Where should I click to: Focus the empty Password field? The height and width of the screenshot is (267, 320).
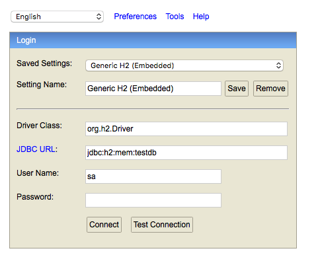[x=153, y=200]
